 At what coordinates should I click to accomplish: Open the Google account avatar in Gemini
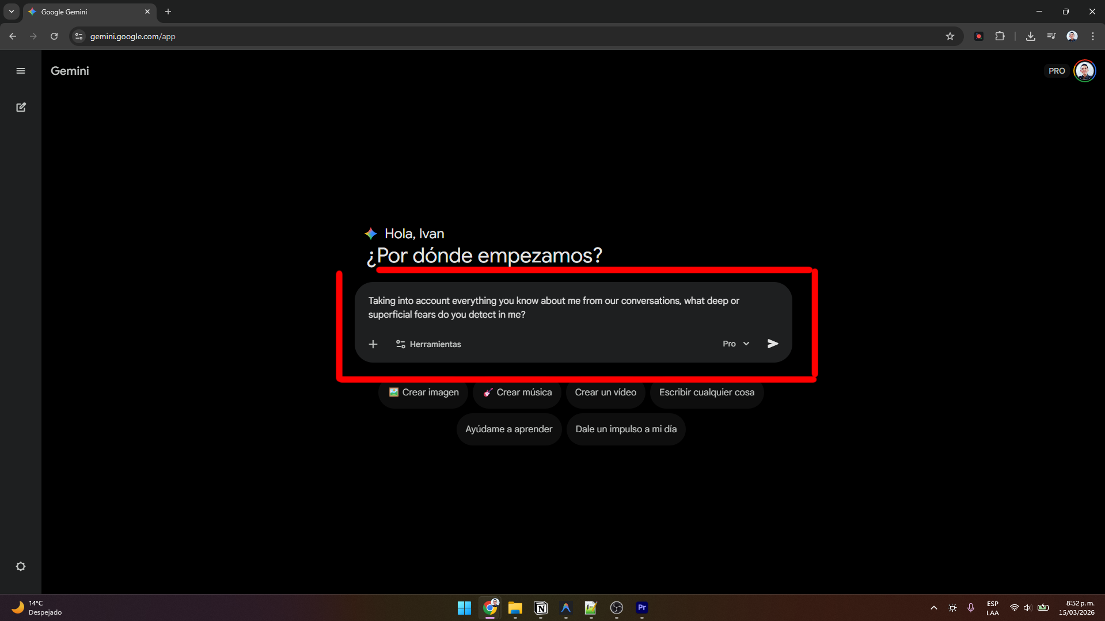click(x=1085, y=71)
